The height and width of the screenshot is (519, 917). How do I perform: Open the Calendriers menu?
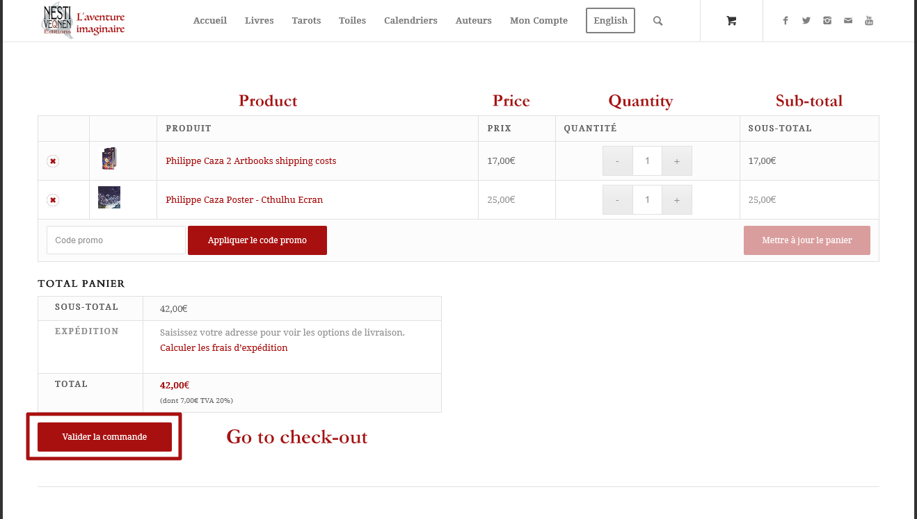[x=410, y=21]
